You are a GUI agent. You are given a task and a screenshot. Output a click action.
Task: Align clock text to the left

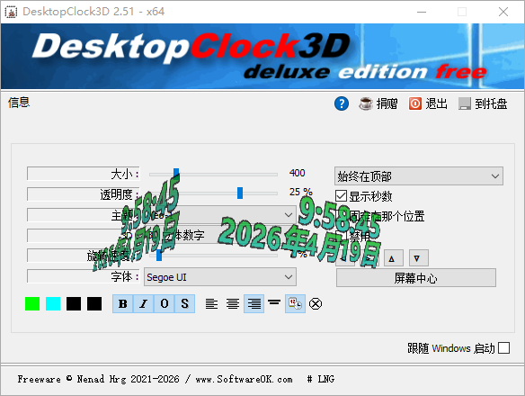click(x=211, y=304)
